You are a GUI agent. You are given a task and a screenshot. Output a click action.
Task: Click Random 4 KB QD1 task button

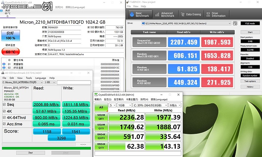150,69
